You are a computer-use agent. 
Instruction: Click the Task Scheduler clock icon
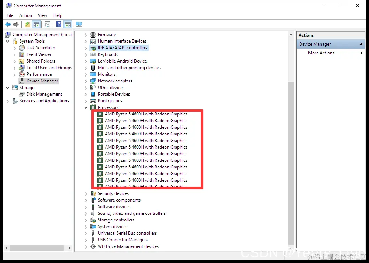[x=22, y=48]
